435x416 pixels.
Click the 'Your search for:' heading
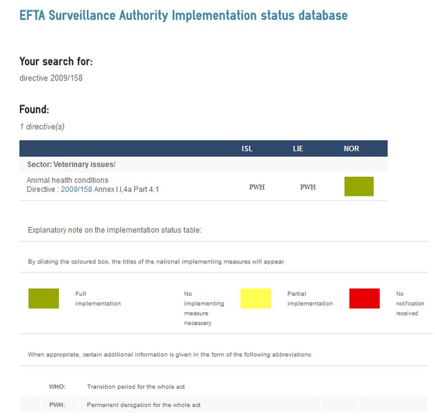pos(56,61)
